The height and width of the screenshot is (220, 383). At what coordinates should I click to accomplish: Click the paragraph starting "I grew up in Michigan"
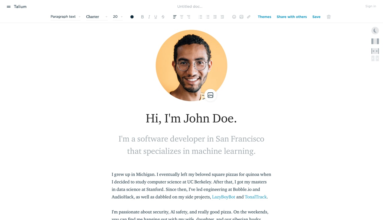(x=191, y=186)
